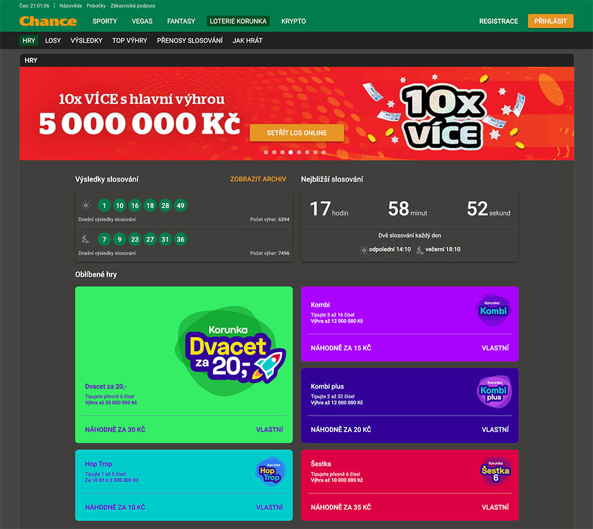Click the 10x VÍCE sticker graphic in the banner
593x529 pixels.
(x=443, y=116)
